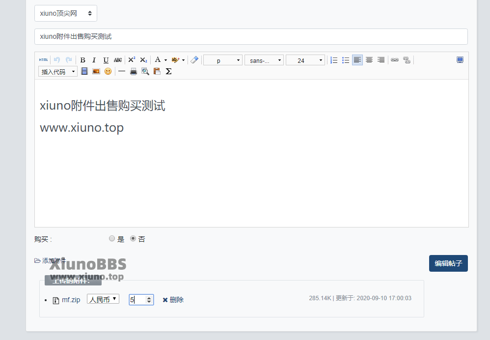Insert a video using the film icon
Viewport: 490px width, 340px height.
tap(84, 71)
